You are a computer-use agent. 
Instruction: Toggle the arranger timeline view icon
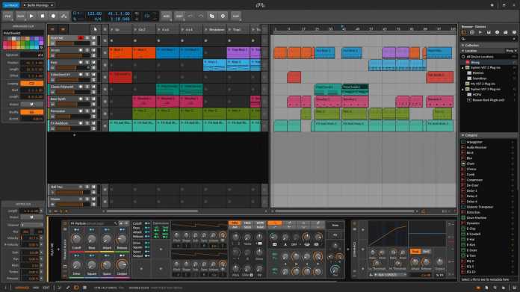[63, 29]
